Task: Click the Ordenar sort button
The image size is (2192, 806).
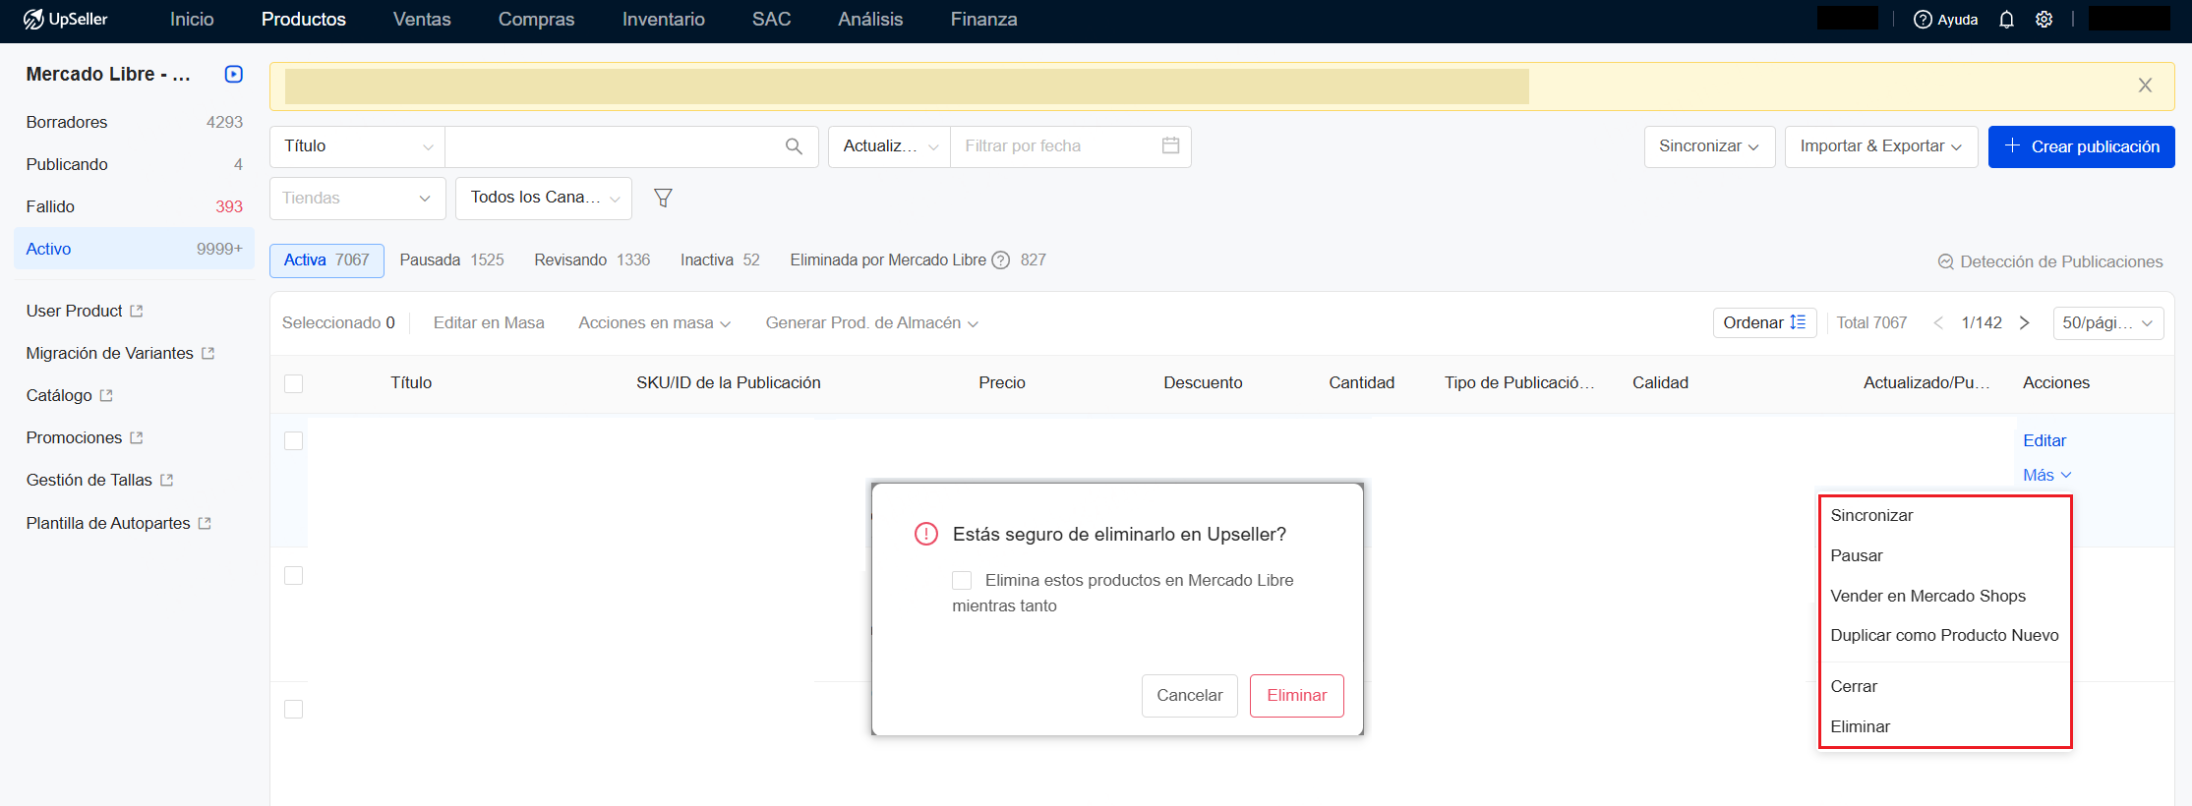Action: coord(1764,322)
